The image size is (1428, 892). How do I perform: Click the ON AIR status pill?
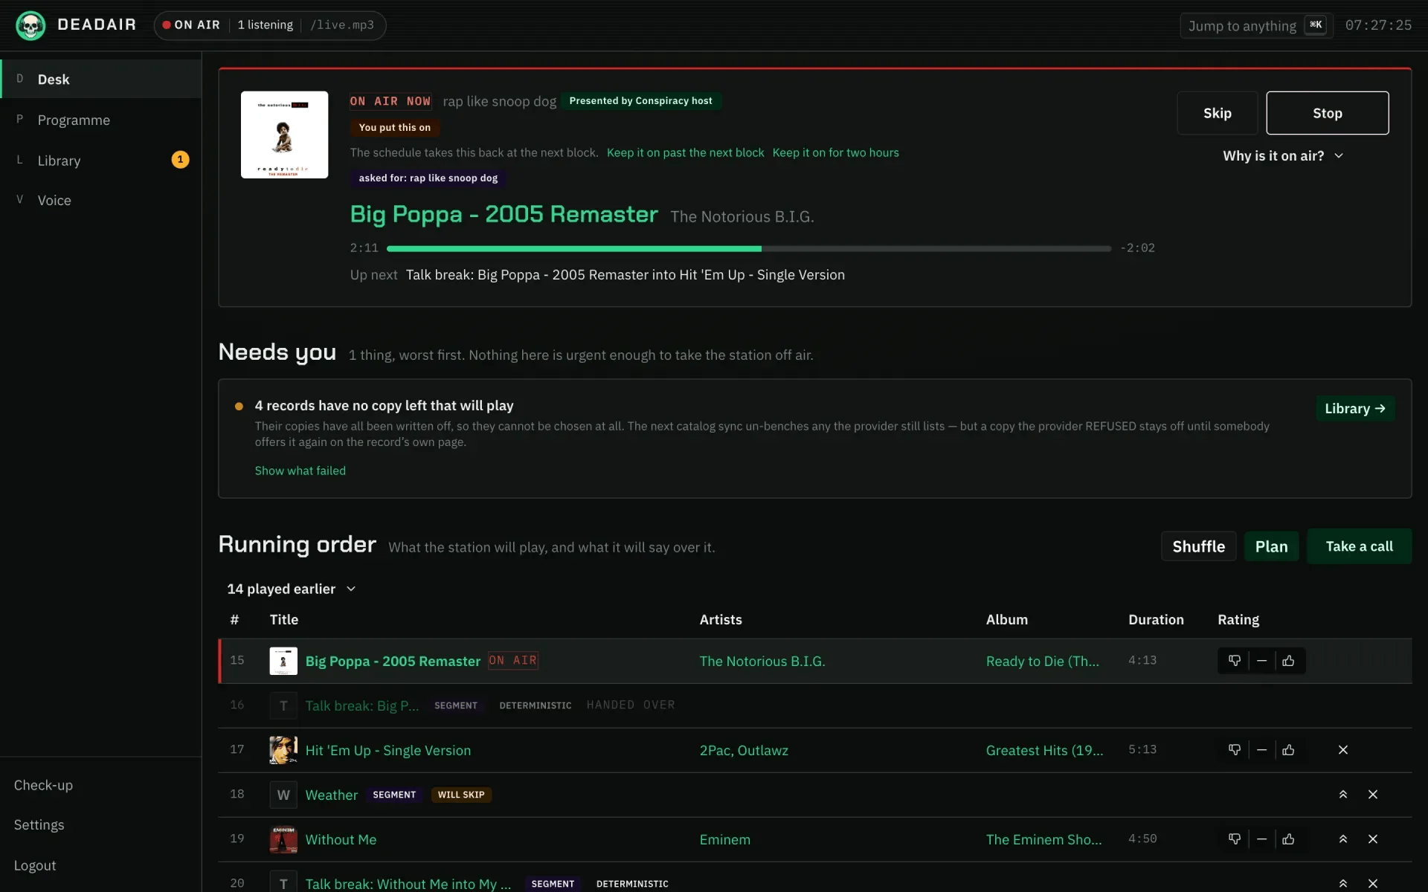[x=270, y=25]
